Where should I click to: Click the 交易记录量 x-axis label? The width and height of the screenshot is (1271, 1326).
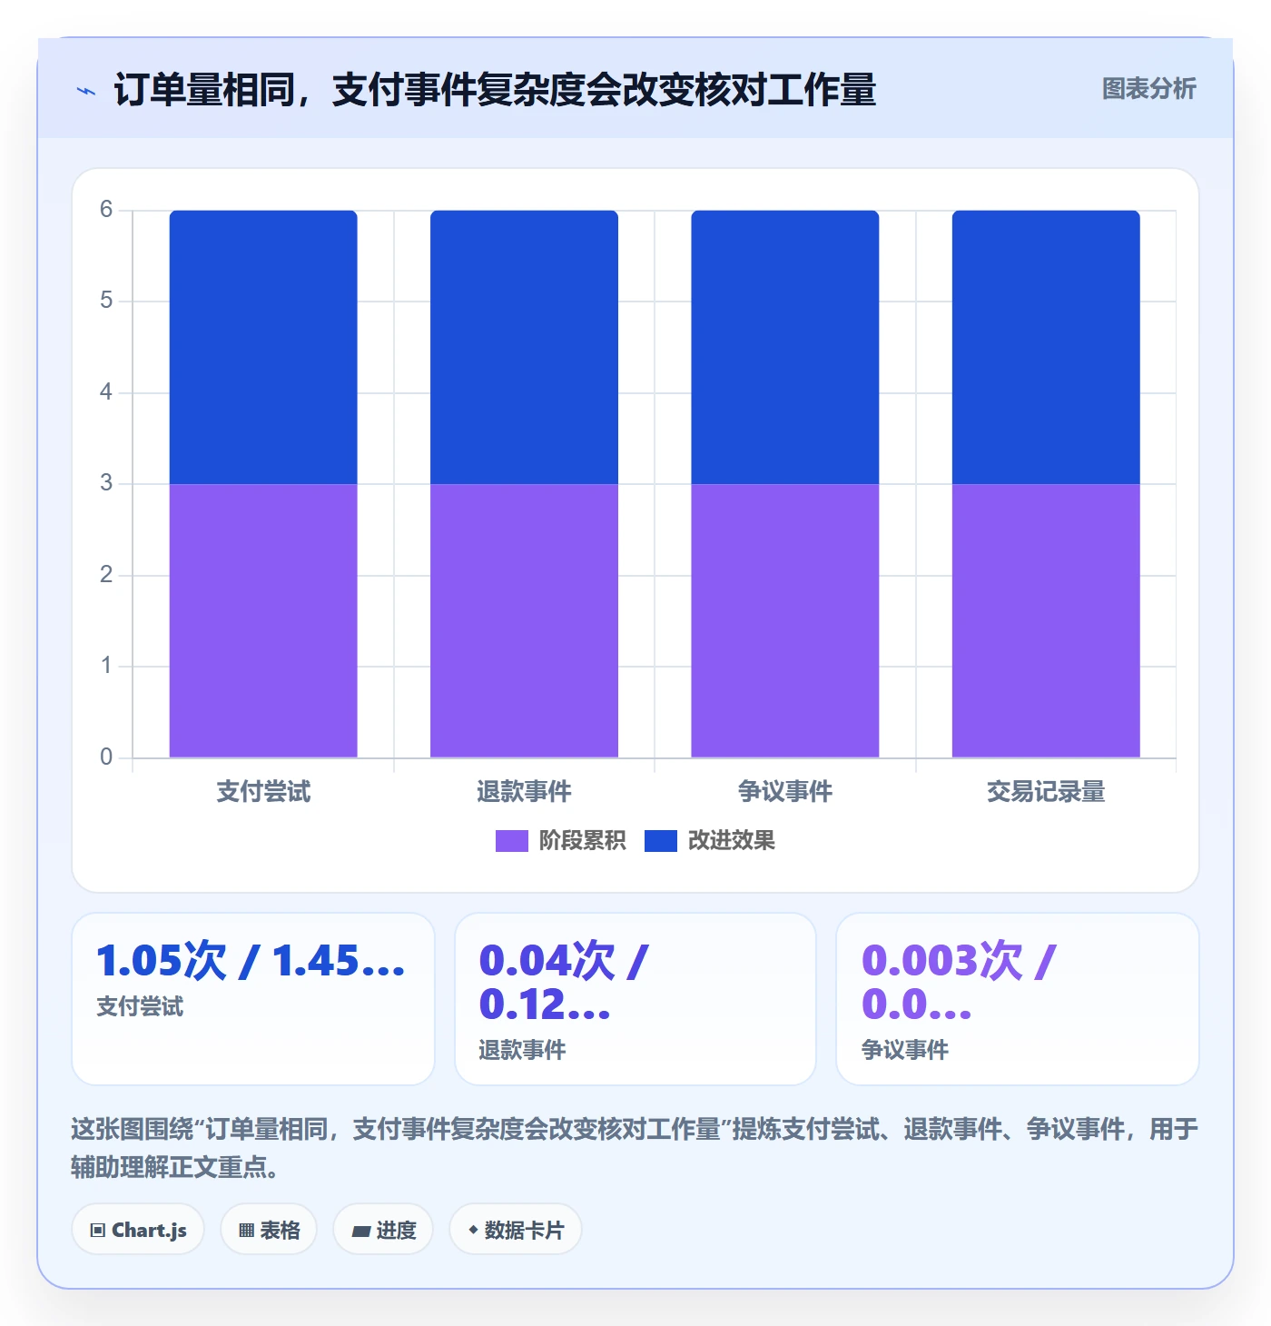(x=1046, y=792)
